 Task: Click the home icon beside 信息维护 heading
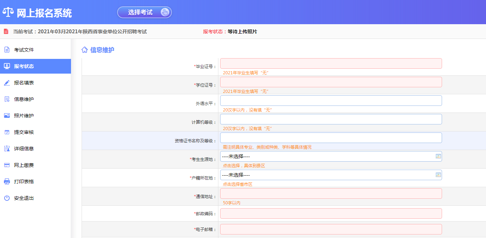click(84, 49)
